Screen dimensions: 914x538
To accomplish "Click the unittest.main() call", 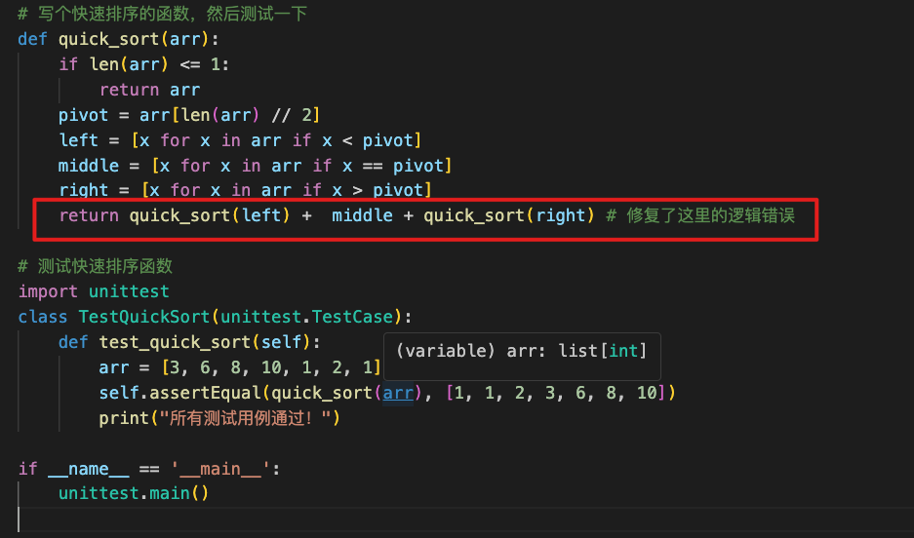I will [x=134, y=493].
